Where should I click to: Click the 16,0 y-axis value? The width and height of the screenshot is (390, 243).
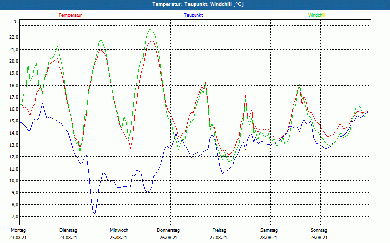[14, 109]
